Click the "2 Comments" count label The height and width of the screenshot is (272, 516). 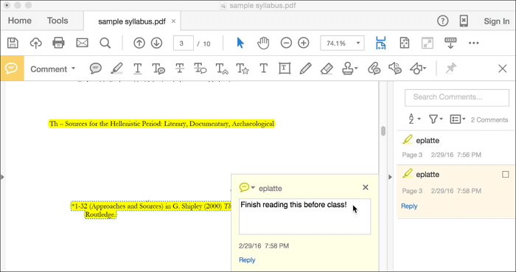(489, 119)
